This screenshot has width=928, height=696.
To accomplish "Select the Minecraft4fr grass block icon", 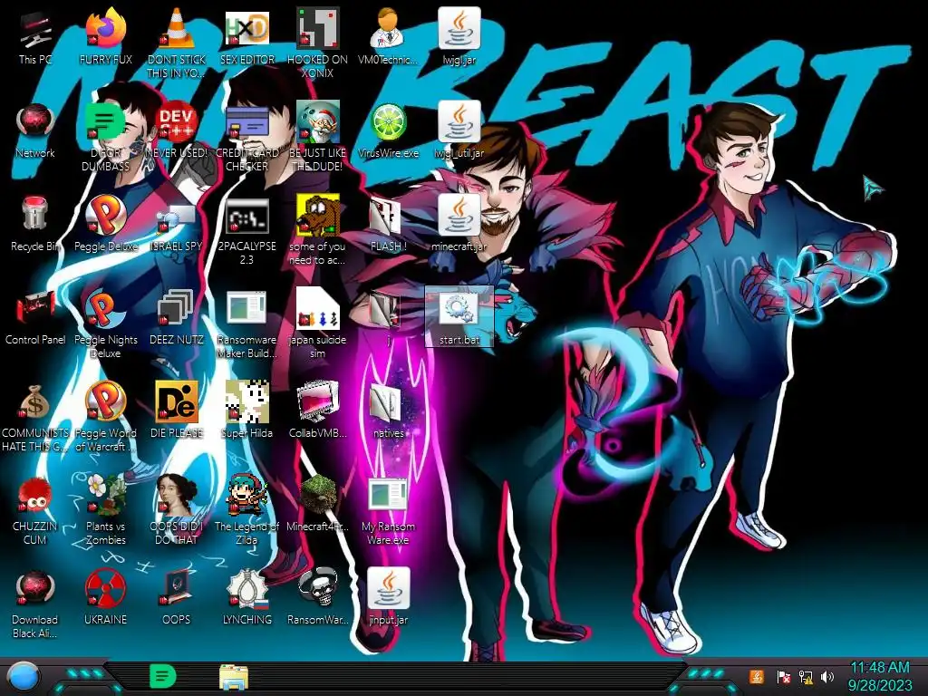I will [x=318, y=504].
